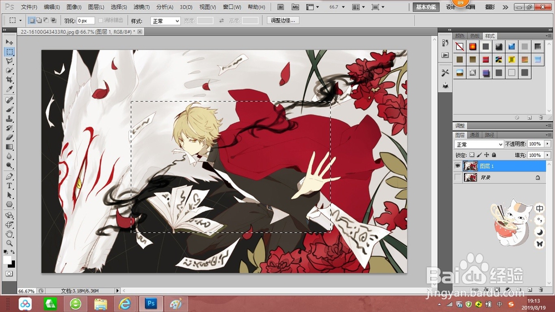
Task: Open the Actions panel icon
Action: click(445, 56)
